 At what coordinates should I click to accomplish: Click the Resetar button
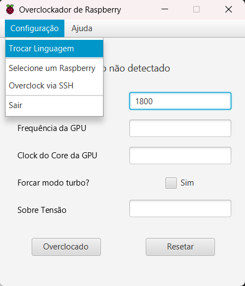pyautogui.click(x=180, y=247)
